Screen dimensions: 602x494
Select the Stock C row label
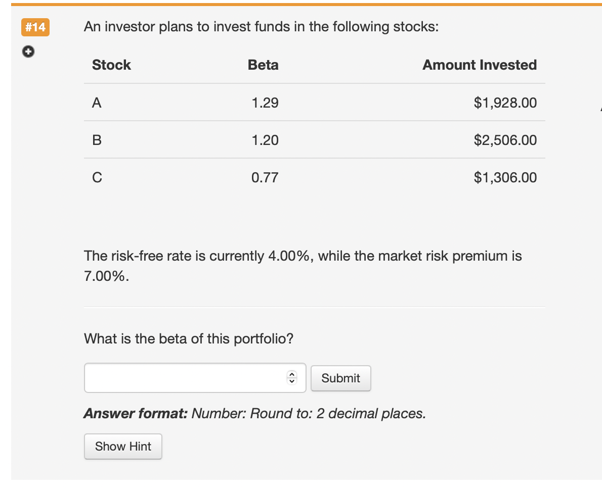[x=97, y=178]
